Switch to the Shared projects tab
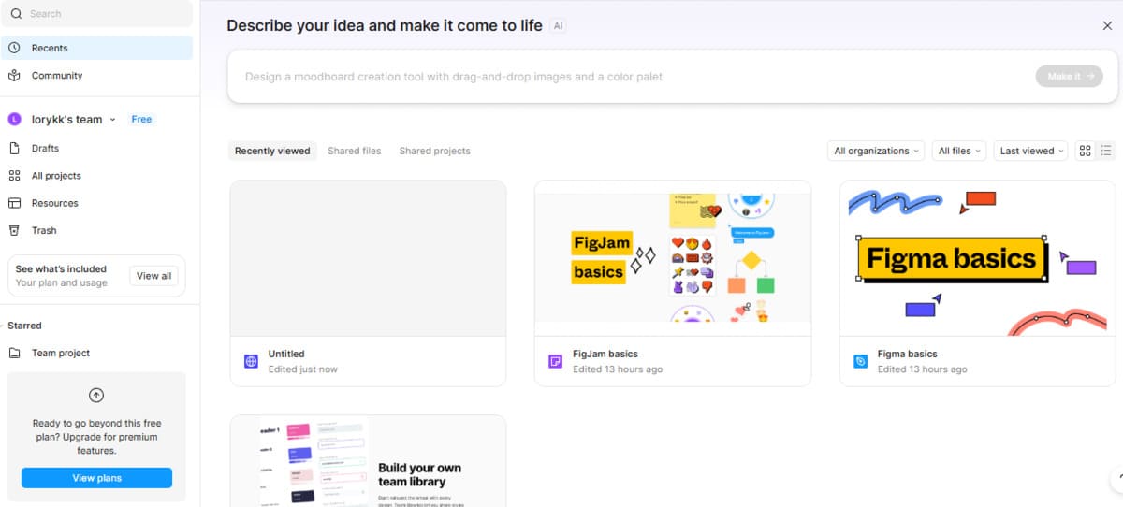This screenshot has height=507, width=1123. coord(434,151)
